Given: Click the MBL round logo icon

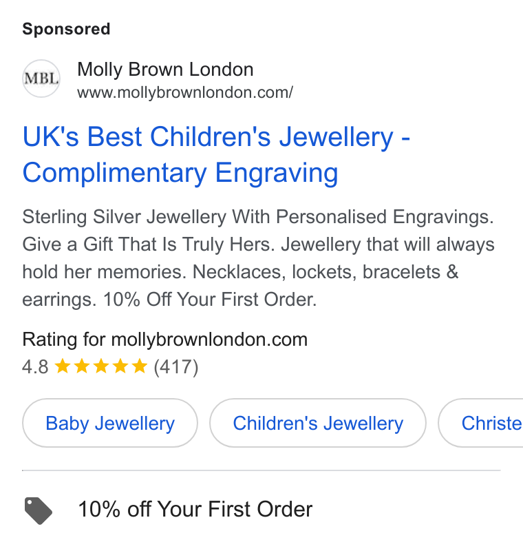Looking at the screenshot, I should click(x=41, y=79).
